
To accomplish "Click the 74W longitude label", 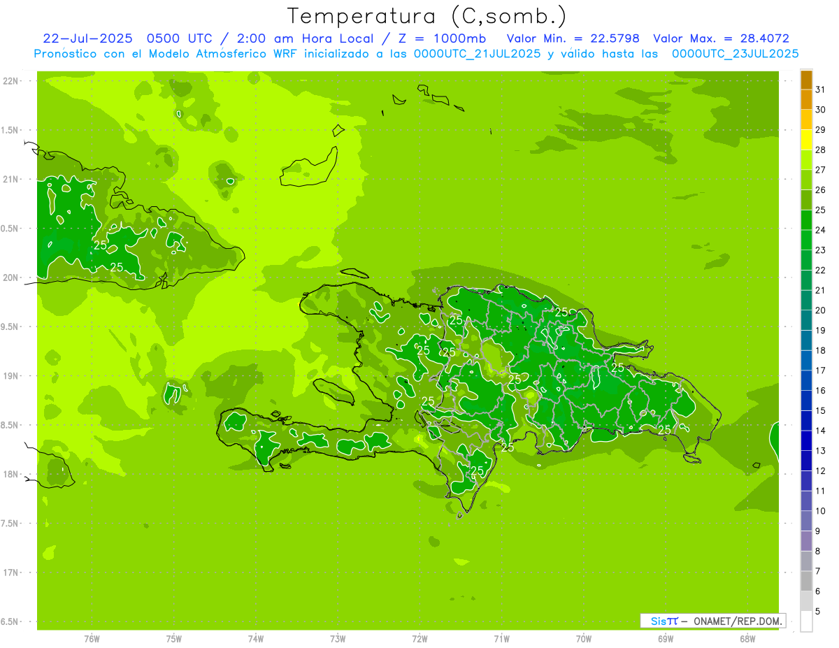I will [x=256, y=638].
